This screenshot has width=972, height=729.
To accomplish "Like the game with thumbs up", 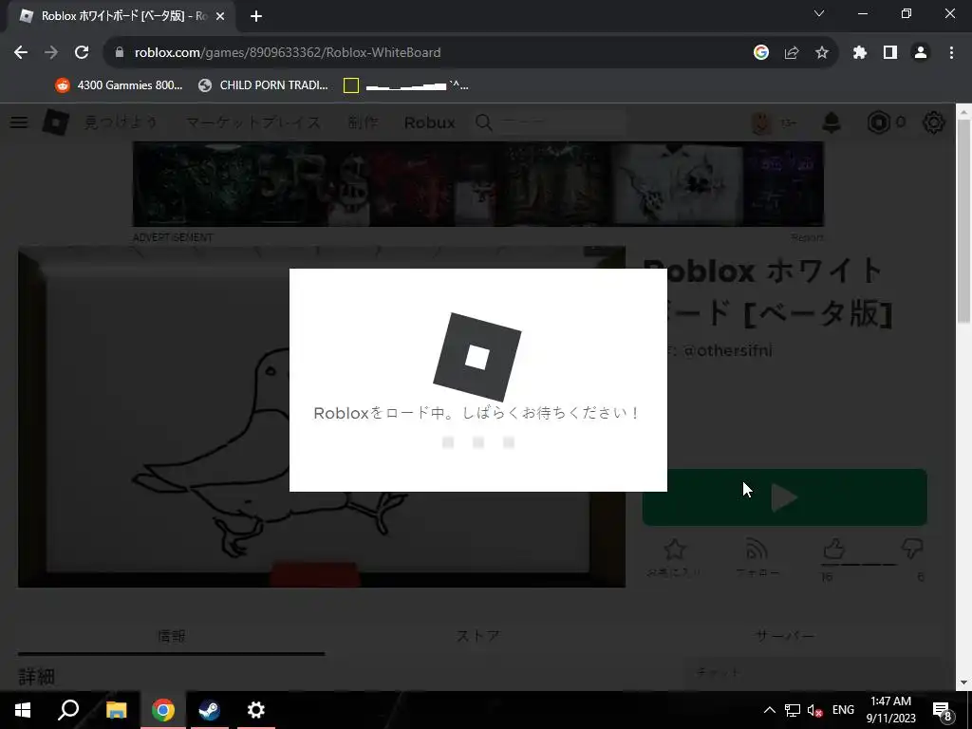I will pos(833,550).
